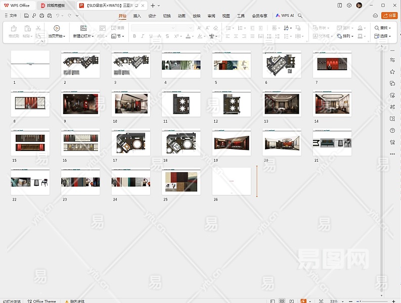Click the print icon in quick access toolbar
Viewport: 401px width, 303px height.
pyautogui.click(x=41, y=16)
